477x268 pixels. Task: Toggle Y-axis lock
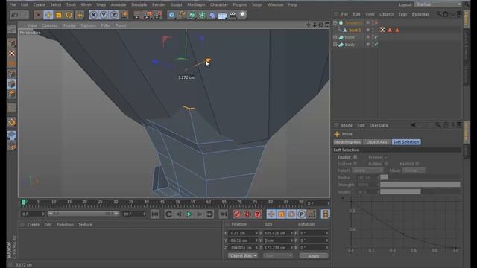(104, 15)
